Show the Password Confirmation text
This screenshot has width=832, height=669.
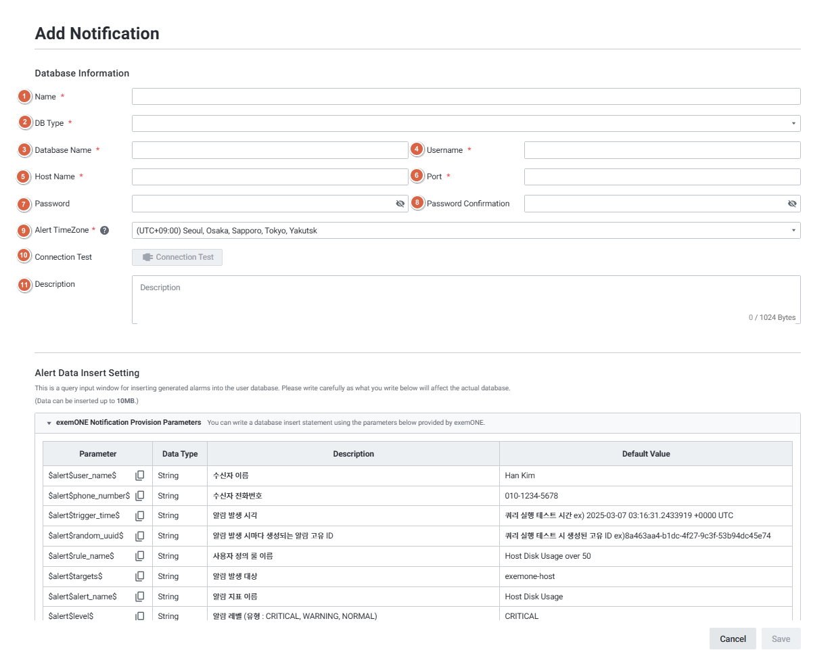792,204
